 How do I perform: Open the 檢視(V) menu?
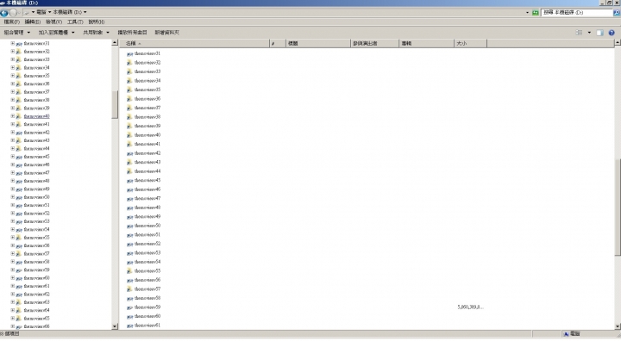click(53, 22)
